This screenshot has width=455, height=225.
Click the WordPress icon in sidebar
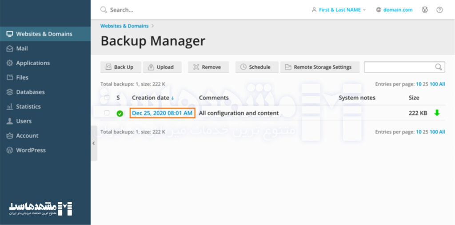pyautogui.click(x=9, y=150)
